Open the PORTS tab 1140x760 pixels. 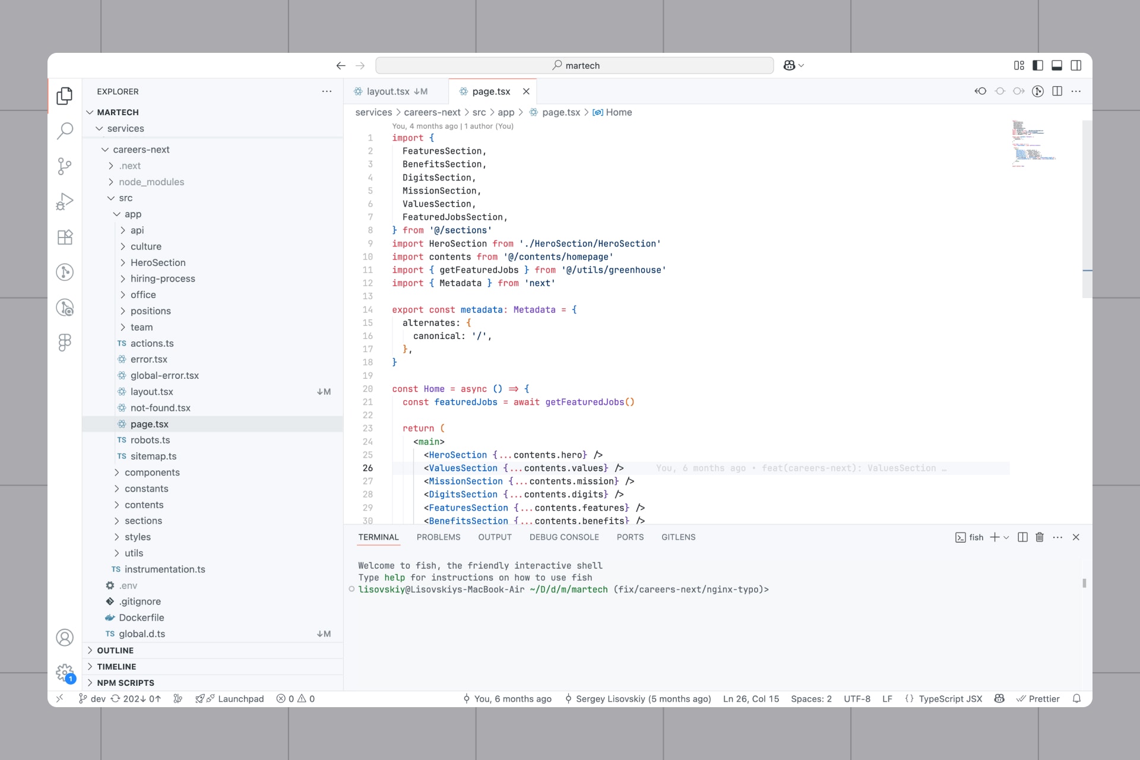tap(630, 537)
